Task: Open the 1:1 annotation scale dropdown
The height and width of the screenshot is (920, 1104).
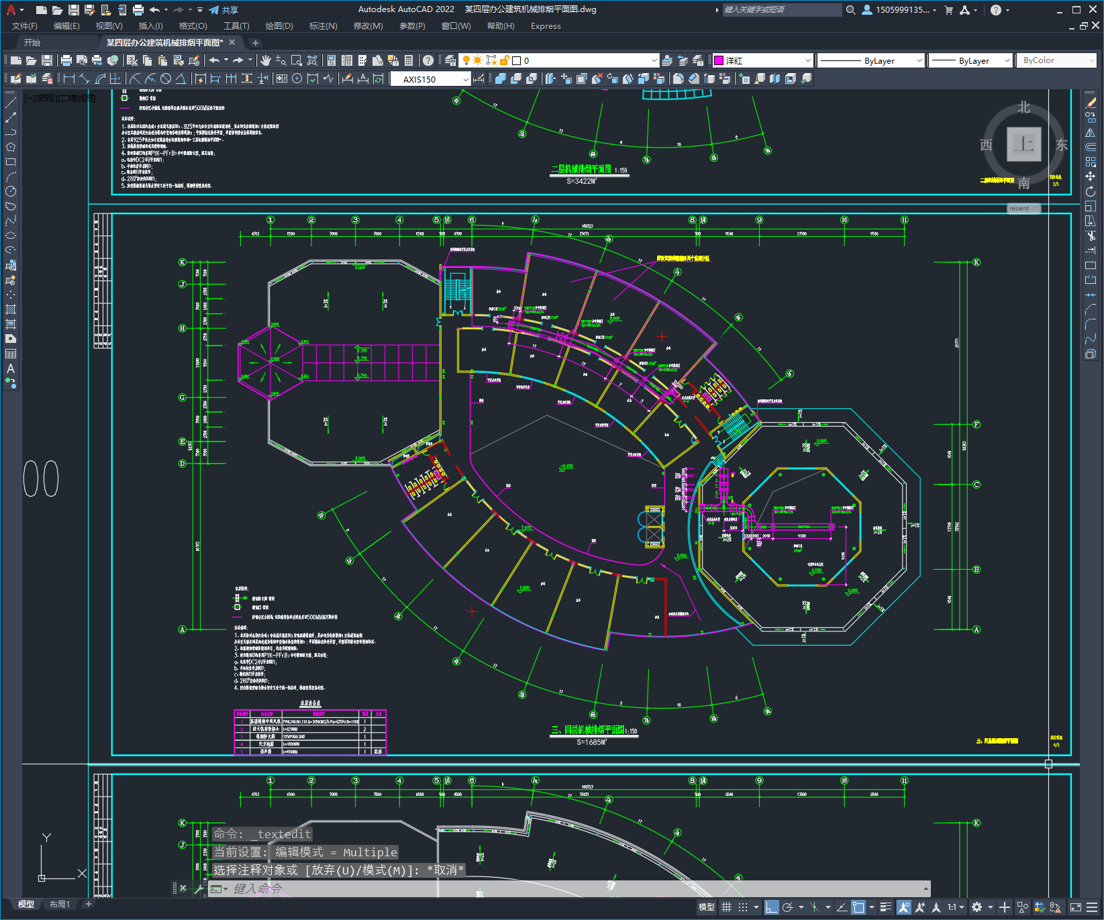Action: 956,907
